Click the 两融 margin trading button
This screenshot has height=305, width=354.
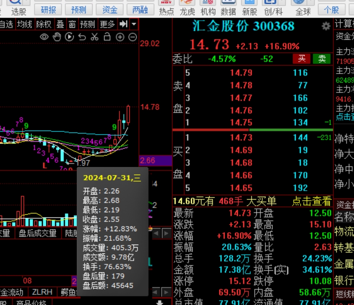[140, 10]
